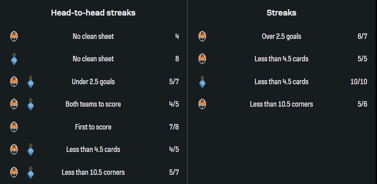Select the Streaks panel heading
The image size is (377, 184).
pyautogui.click(x=281, y=13)
